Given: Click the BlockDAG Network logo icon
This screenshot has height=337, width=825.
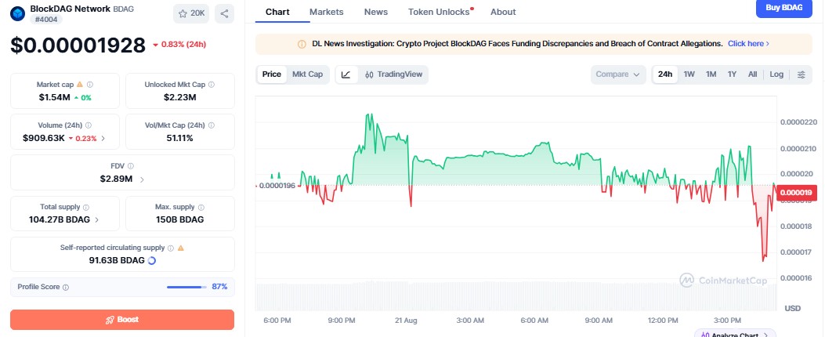Looking at the screenshot, I should coord(17,13).
